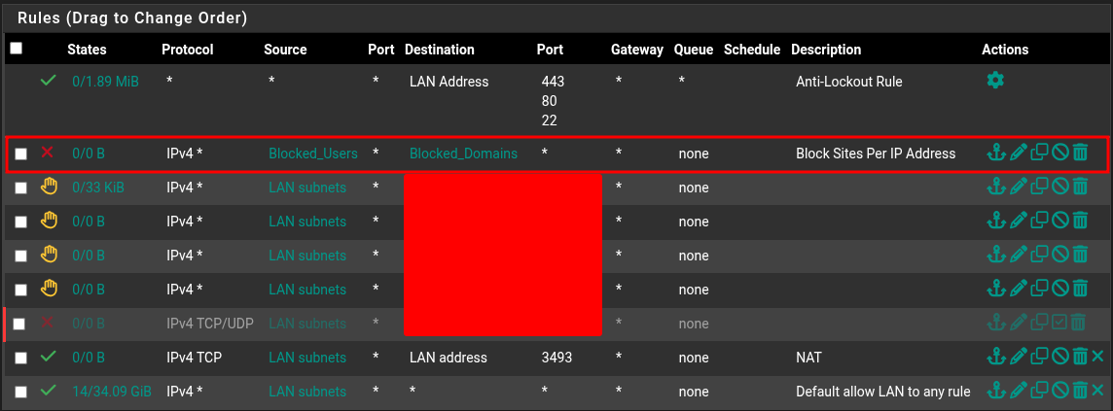
Task: Tick the select-all checkbox in header
Action: pos(16,49)
